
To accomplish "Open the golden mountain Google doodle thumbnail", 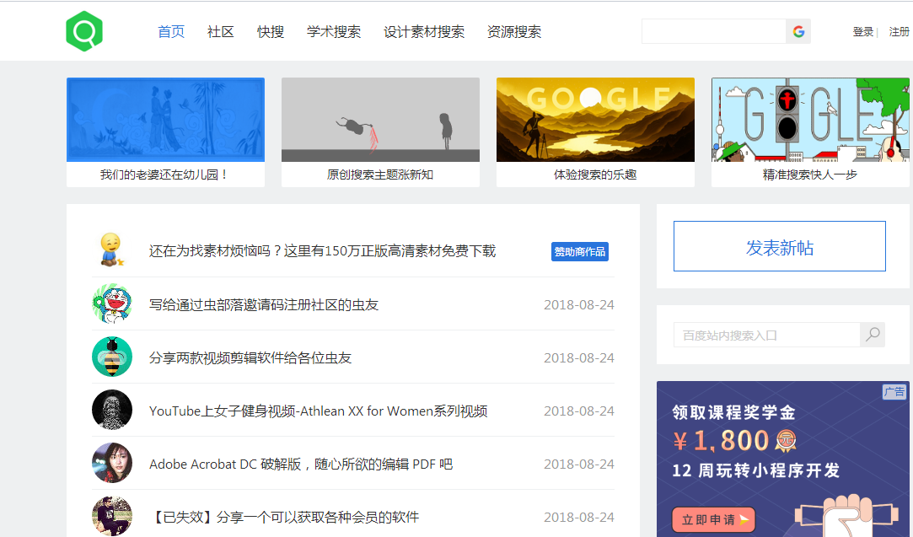I will pos(595,120).
